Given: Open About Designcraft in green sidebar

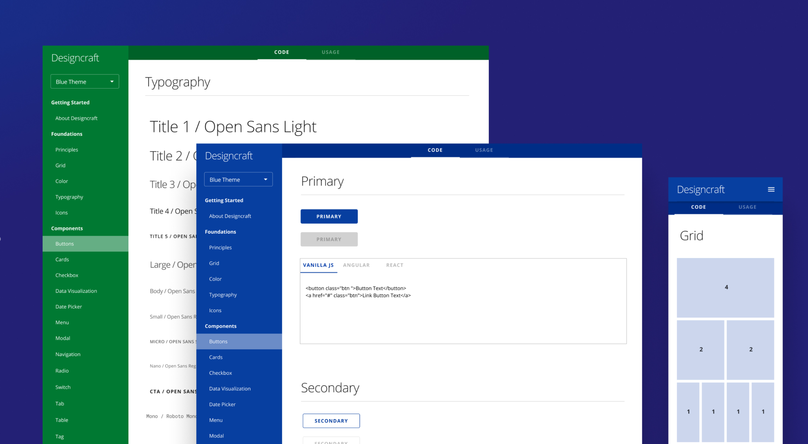Looking at the screenshot, I should (76, 118).
